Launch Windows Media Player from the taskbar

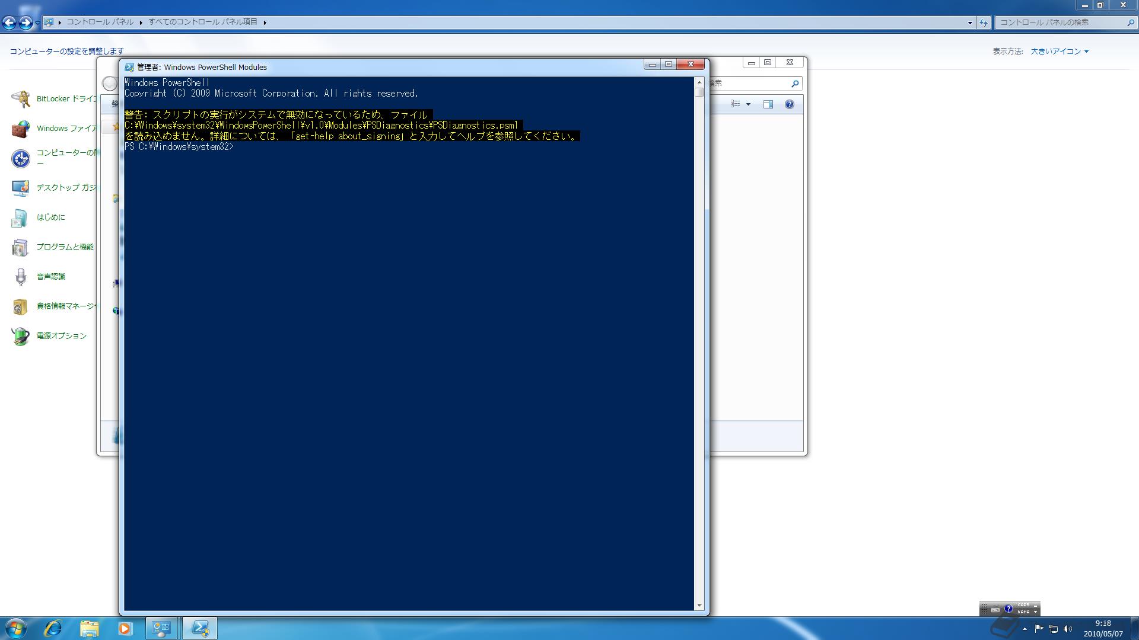[x=125, y=628]
